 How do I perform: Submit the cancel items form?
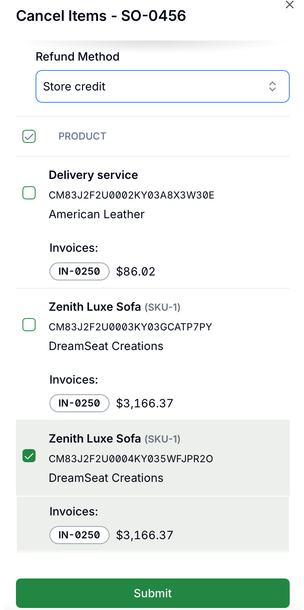point(153,593)
